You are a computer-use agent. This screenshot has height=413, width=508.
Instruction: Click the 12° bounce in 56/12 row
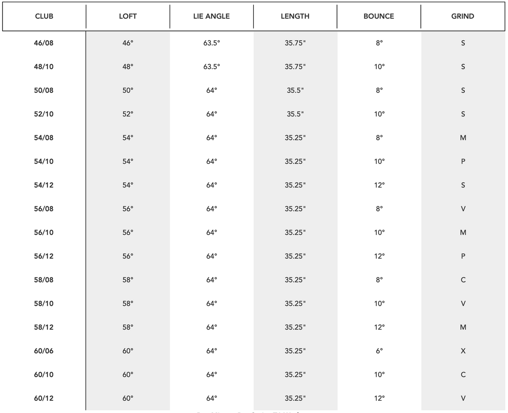click(379, 256)
